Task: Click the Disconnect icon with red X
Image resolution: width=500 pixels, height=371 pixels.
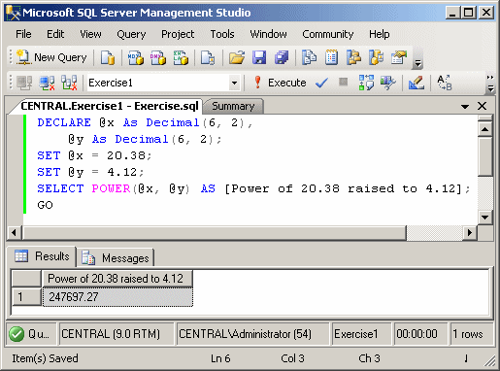Action: (47, 83)
